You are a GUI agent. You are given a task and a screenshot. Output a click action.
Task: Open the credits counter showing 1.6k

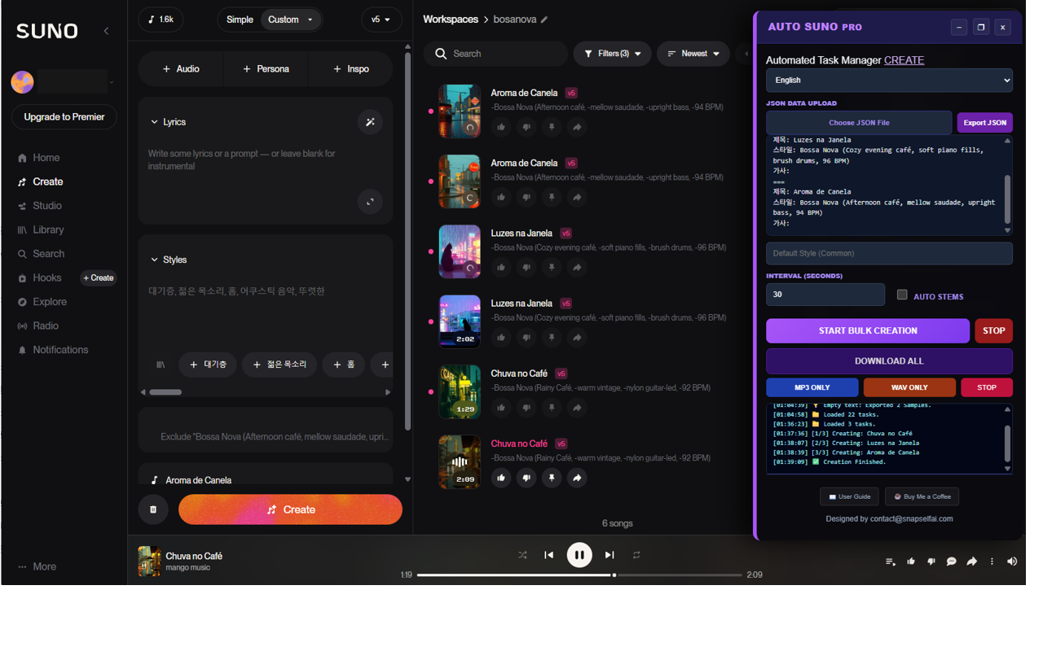coord(161,20)
